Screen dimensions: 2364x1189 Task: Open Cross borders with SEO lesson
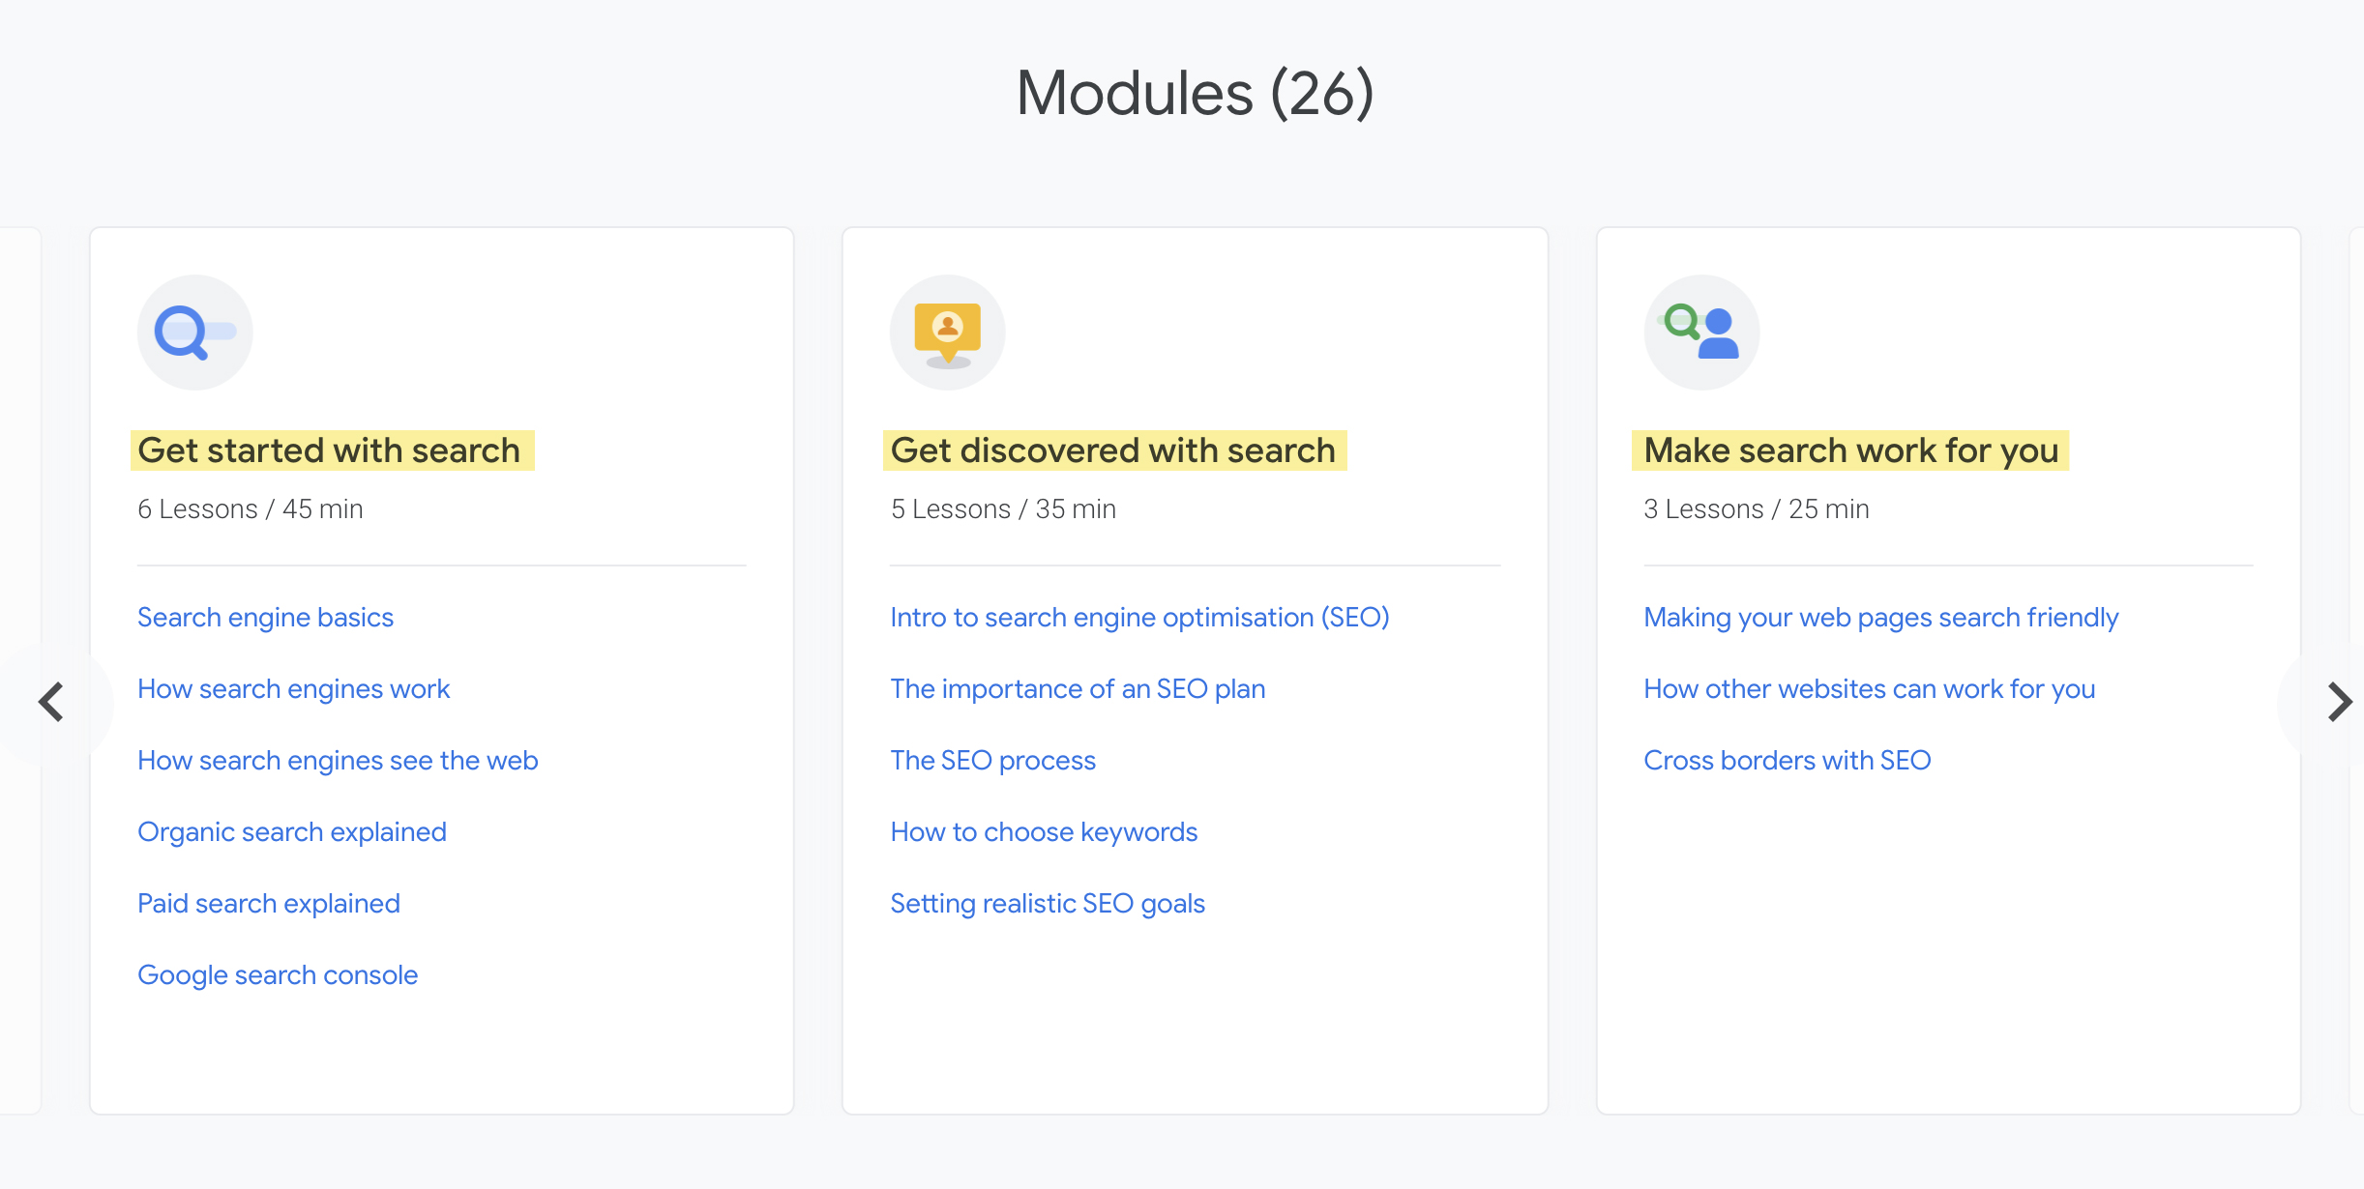1787,760
